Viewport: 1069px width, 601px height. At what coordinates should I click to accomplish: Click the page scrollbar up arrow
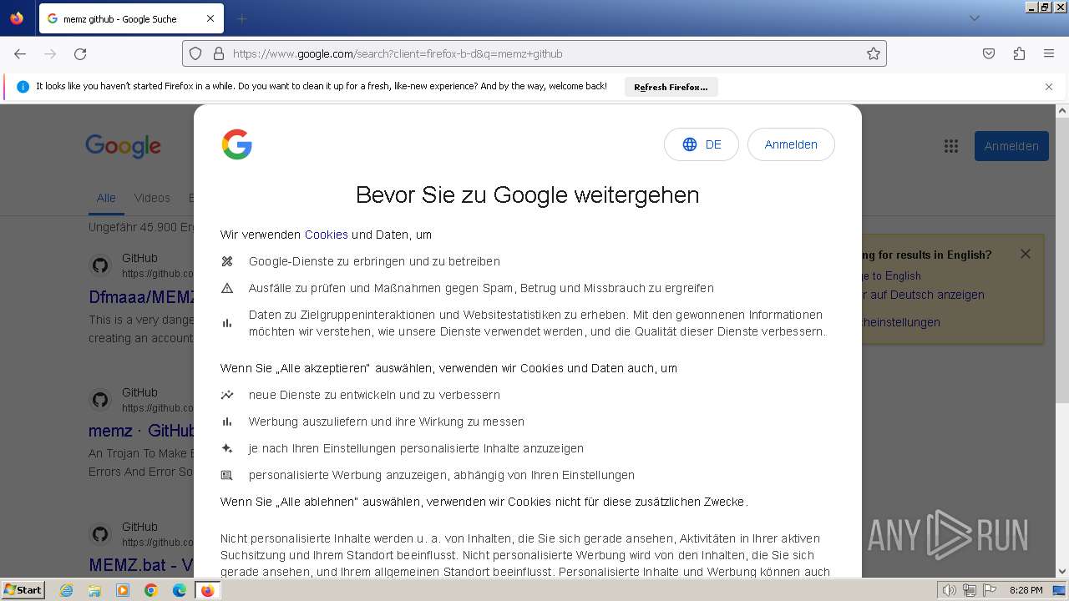point(1062,110)
